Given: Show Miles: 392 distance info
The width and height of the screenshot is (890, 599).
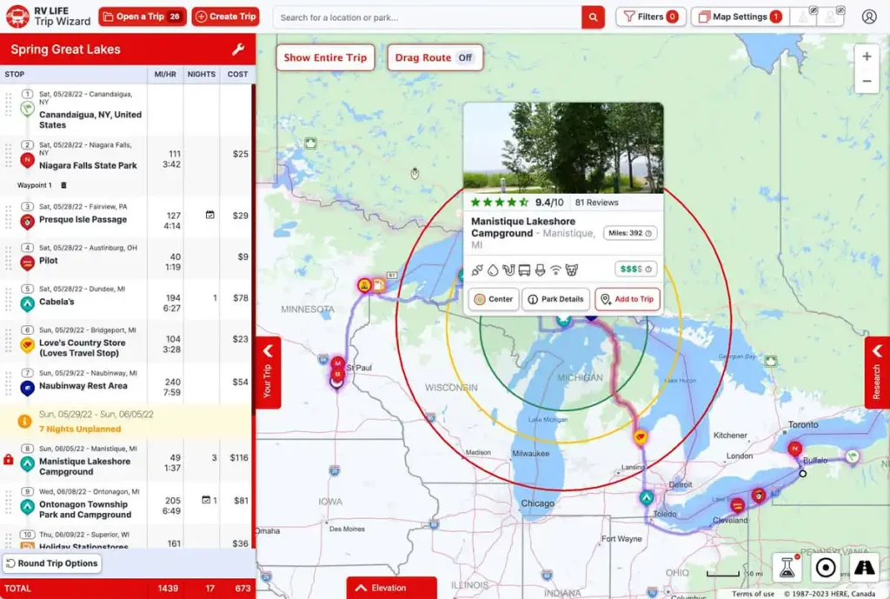Looking at the screenshot, I should pos(630,233).
